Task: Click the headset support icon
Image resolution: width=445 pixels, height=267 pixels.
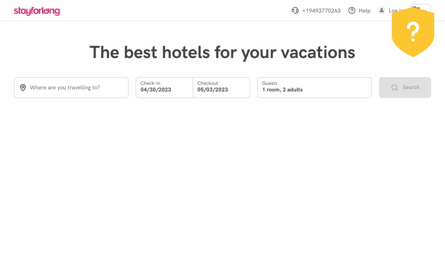Action: (x=295, y=10)
